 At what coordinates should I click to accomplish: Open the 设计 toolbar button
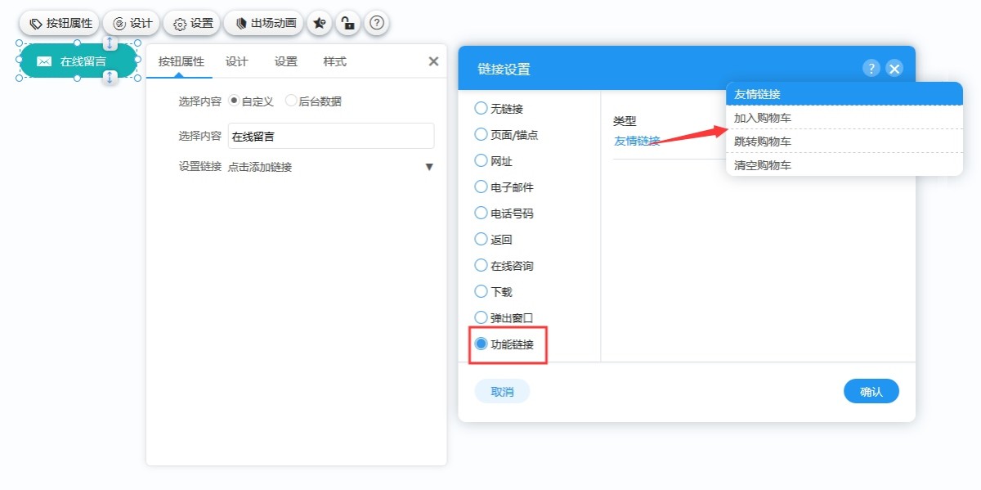coord(132,23)
